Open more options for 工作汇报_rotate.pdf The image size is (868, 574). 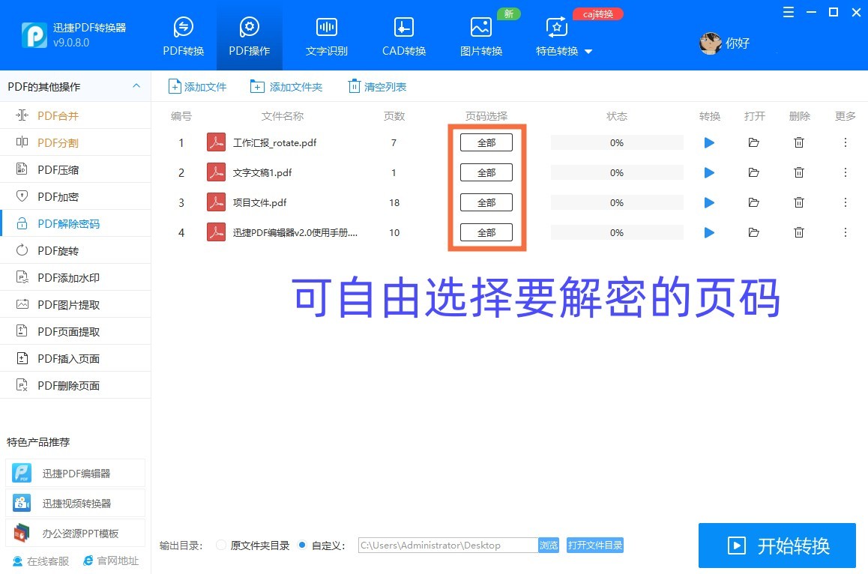tap(846, 143)
